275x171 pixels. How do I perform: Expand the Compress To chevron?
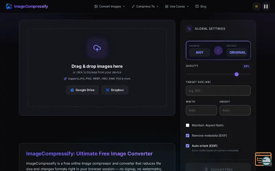[x=157, y=6]
